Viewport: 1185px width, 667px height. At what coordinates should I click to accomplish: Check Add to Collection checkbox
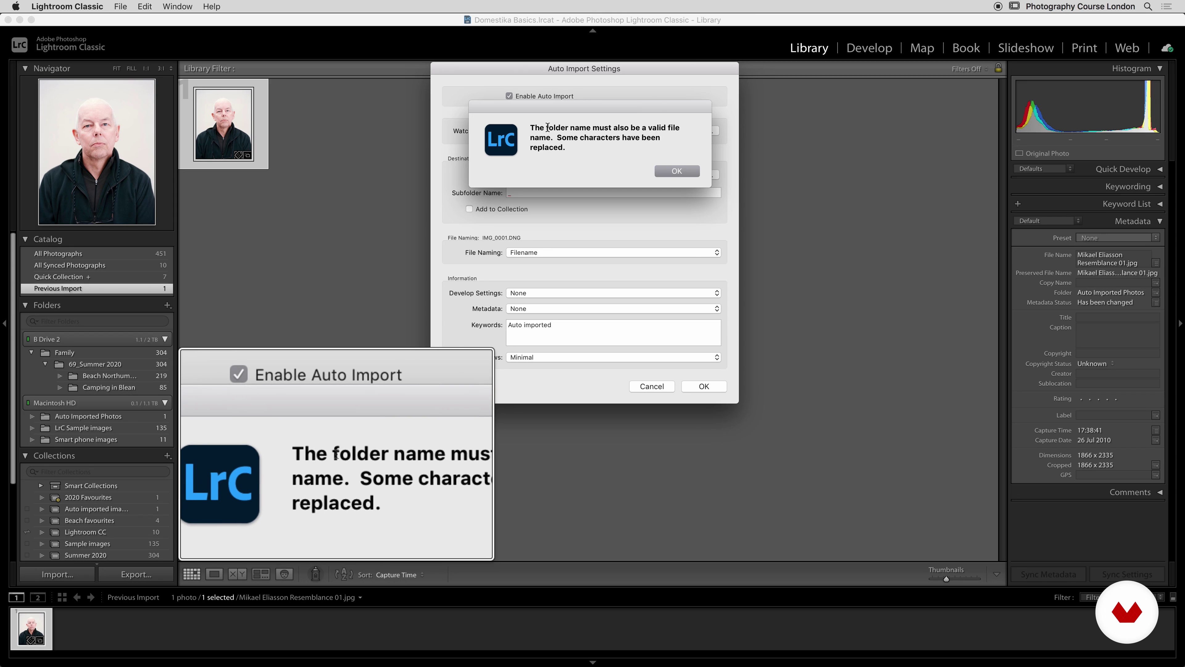469,208
